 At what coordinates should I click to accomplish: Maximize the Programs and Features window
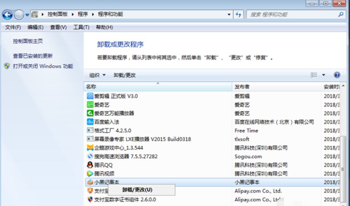click(x=325, y=3)
